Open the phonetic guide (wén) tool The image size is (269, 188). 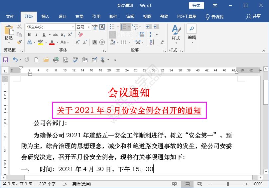(x=95, y=27)
